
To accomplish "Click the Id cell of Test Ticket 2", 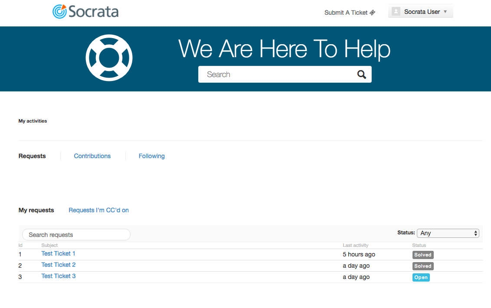I will (x=20, y=266).
